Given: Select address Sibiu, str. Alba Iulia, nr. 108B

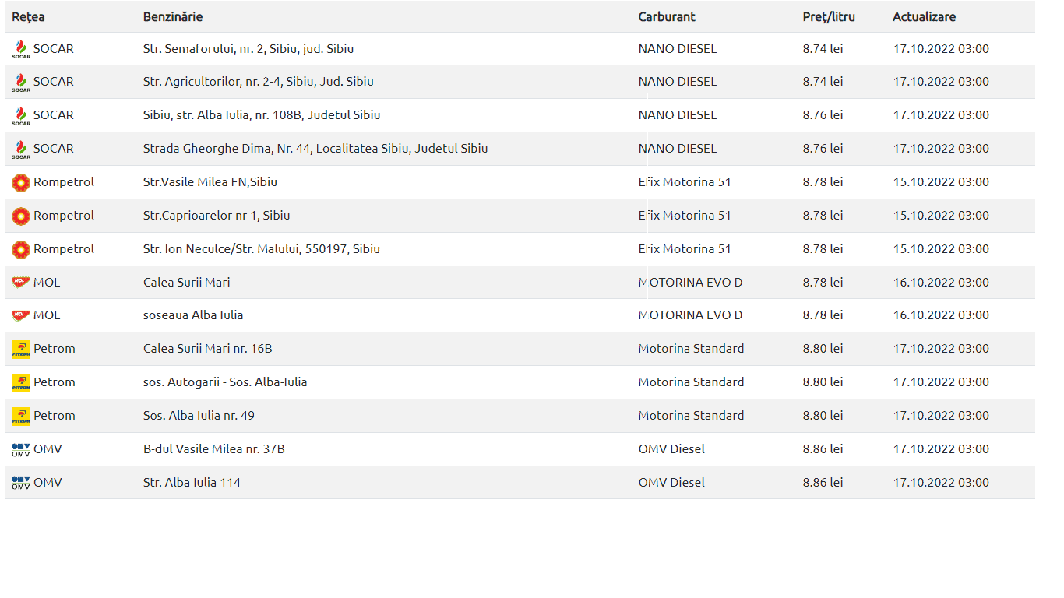Looking at the screenshot, I should [x=262, y=114].
